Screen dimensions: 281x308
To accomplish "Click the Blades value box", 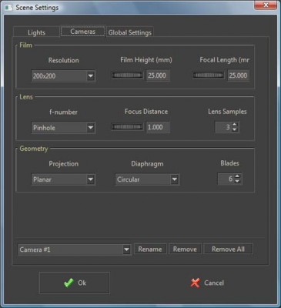I will tap(226, 179).
